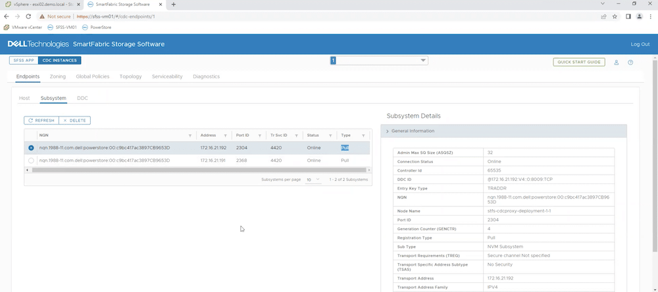Open the Endpoints tab

(28, 76)
